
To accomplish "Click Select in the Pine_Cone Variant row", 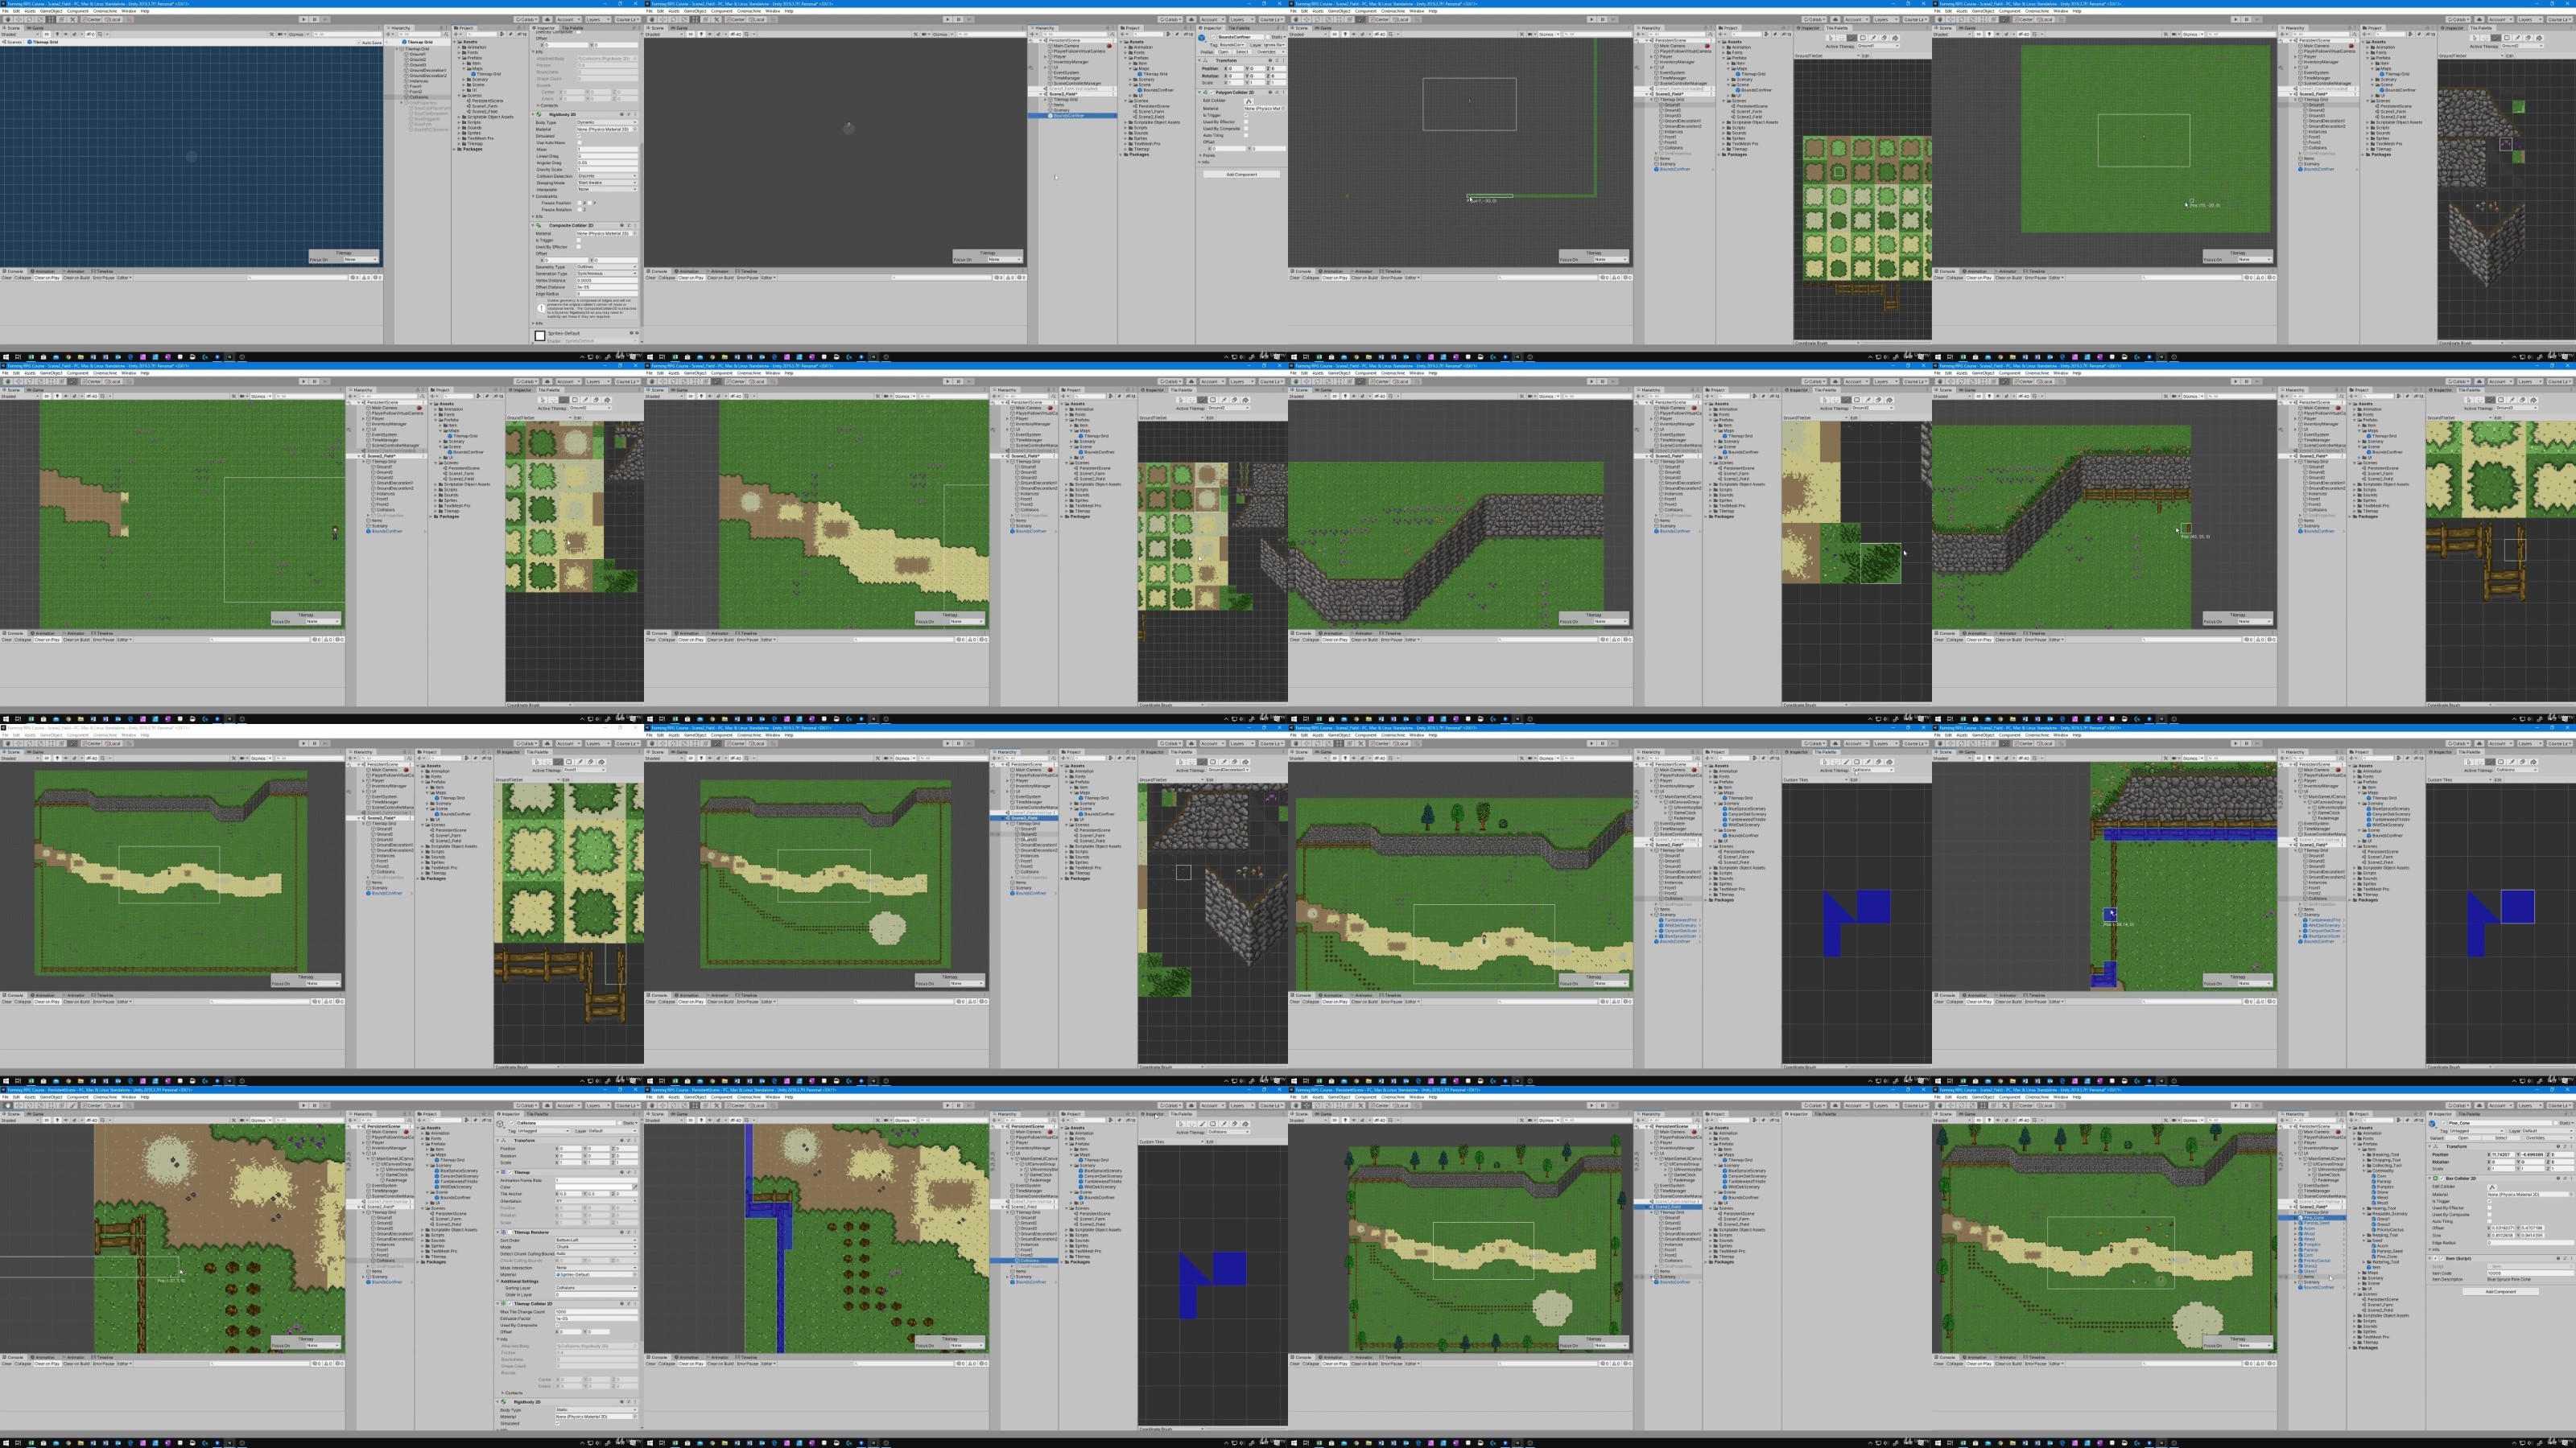I will point(2501,1137).
